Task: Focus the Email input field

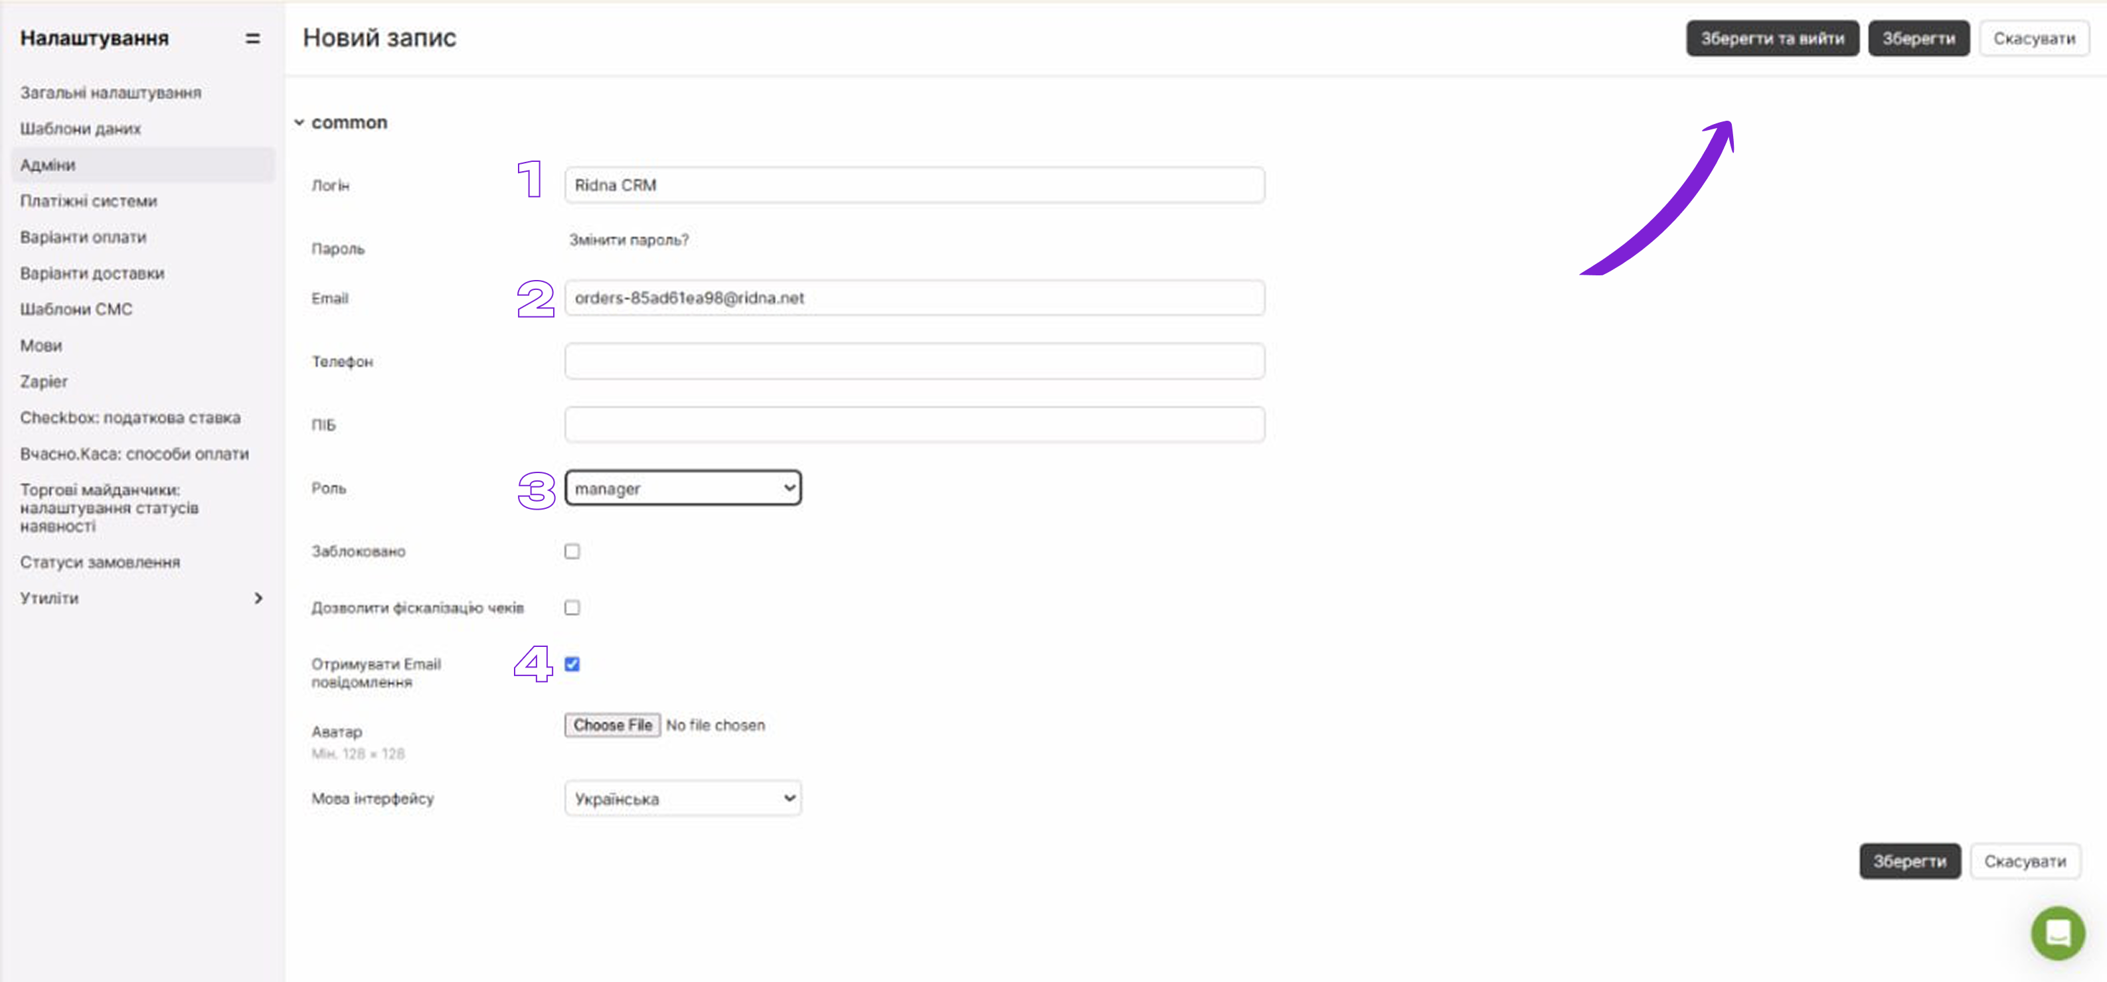Action: point(914,298)
